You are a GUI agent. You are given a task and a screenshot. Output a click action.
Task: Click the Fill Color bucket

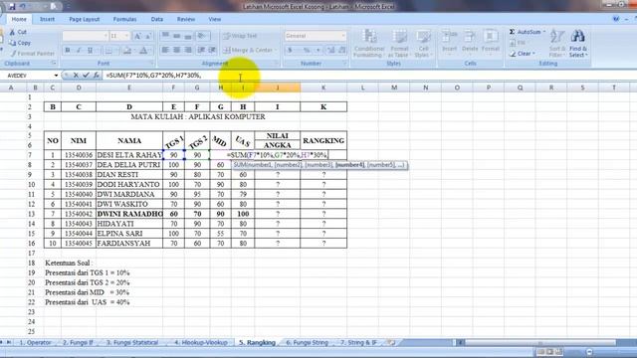pyautogui.click(x=127, y=51)
